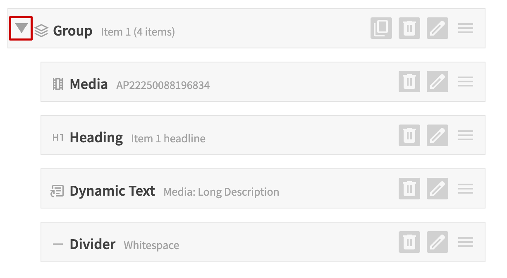Delete the Dynamic Text item
507x278 pixels.
(409, 189)
